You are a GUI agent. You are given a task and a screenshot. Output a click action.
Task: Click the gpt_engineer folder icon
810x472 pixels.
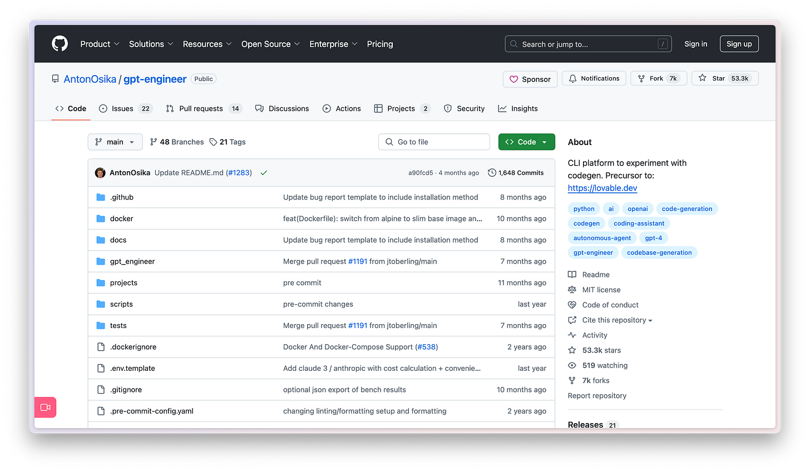[101, 261]
